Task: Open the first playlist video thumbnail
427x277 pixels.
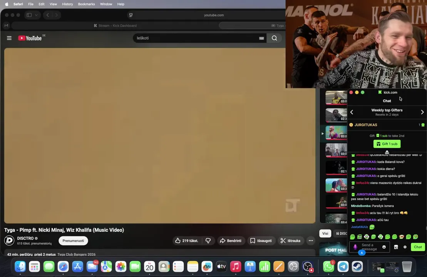Action: click(336, 98)
